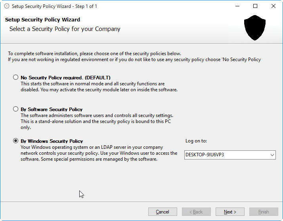Image resolution: width=283 pixels, height=221 pixels.
Task: Select the No Security Policy required radio button
Action: (16, 77)
